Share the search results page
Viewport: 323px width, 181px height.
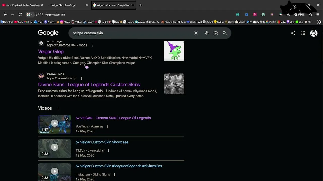click(293, 33)
